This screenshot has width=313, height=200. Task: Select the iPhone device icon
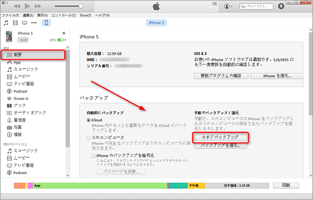[x=46, y=23]
